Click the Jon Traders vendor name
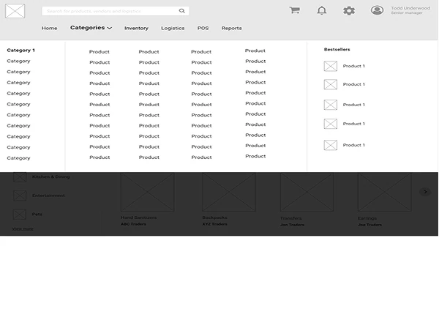 pos(292,225)
